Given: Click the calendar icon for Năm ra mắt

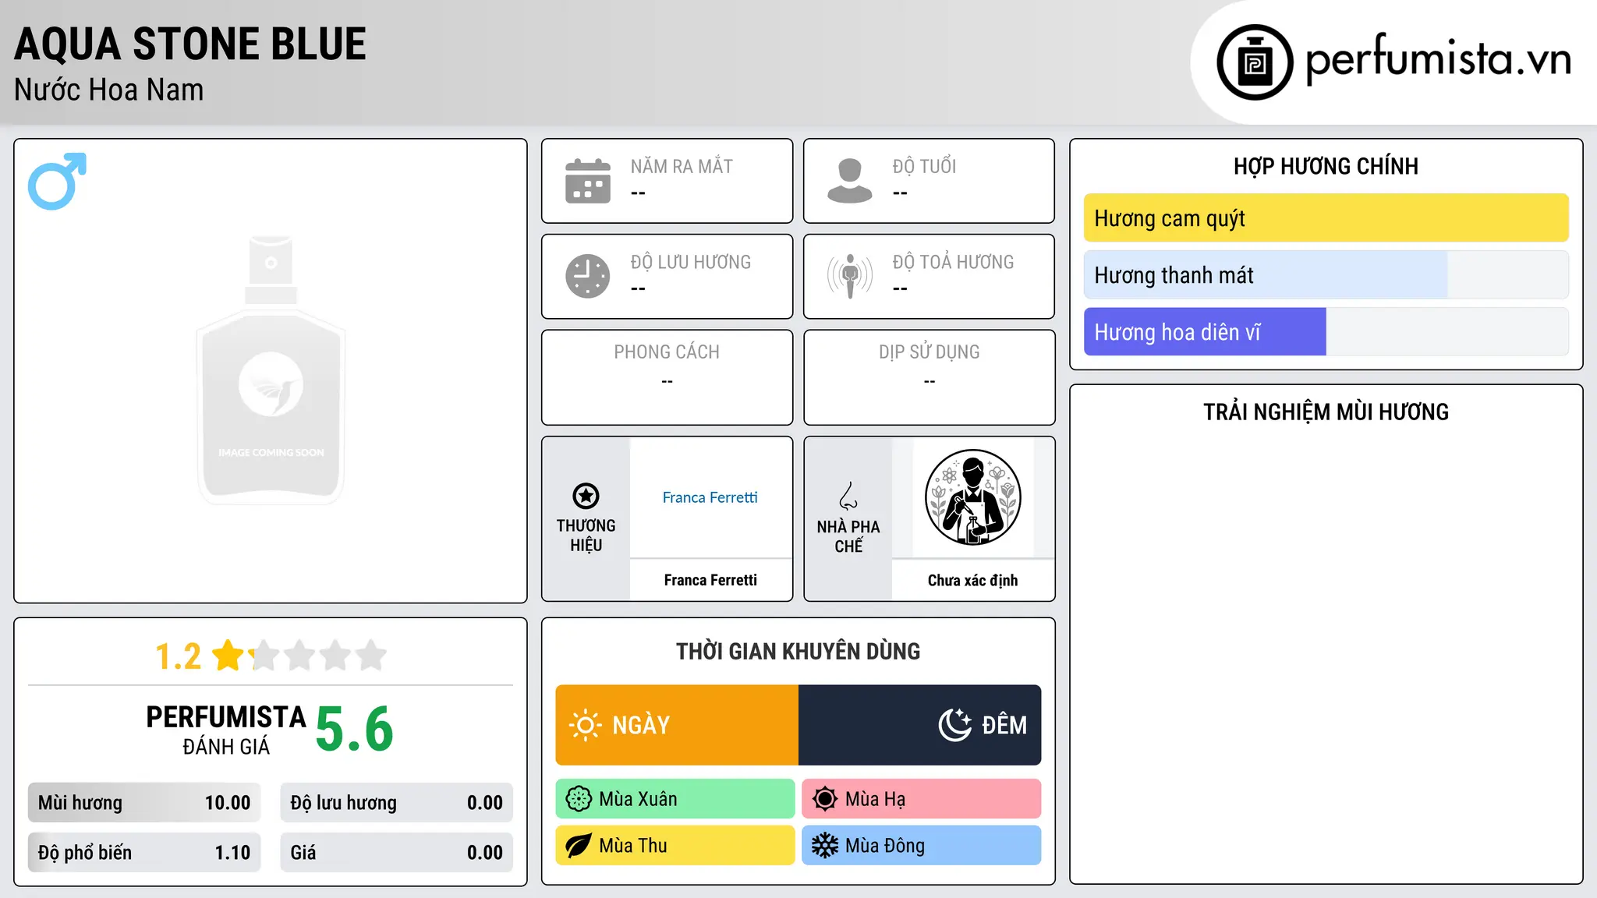Looking at the screenshot, I should coord(588,181).
